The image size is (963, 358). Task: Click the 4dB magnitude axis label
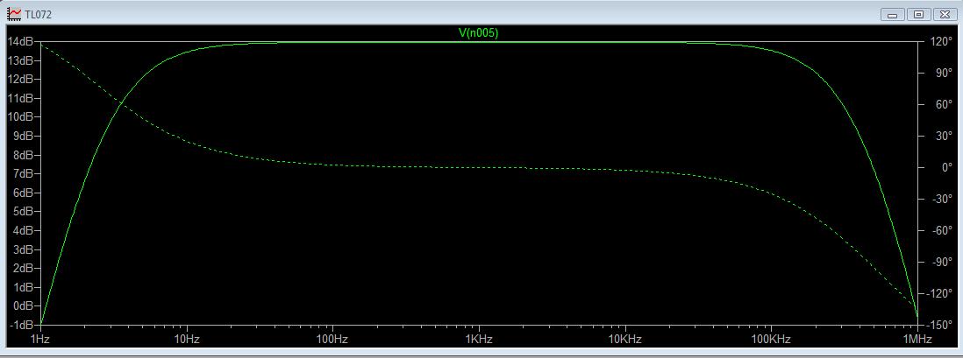(x=24, y=230)
